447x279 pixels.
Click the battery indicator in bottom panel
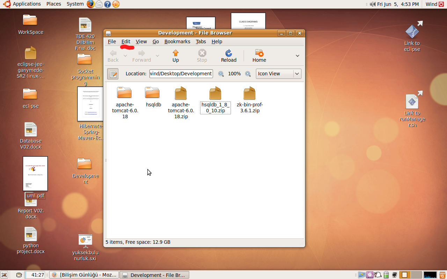pos(386,275)
